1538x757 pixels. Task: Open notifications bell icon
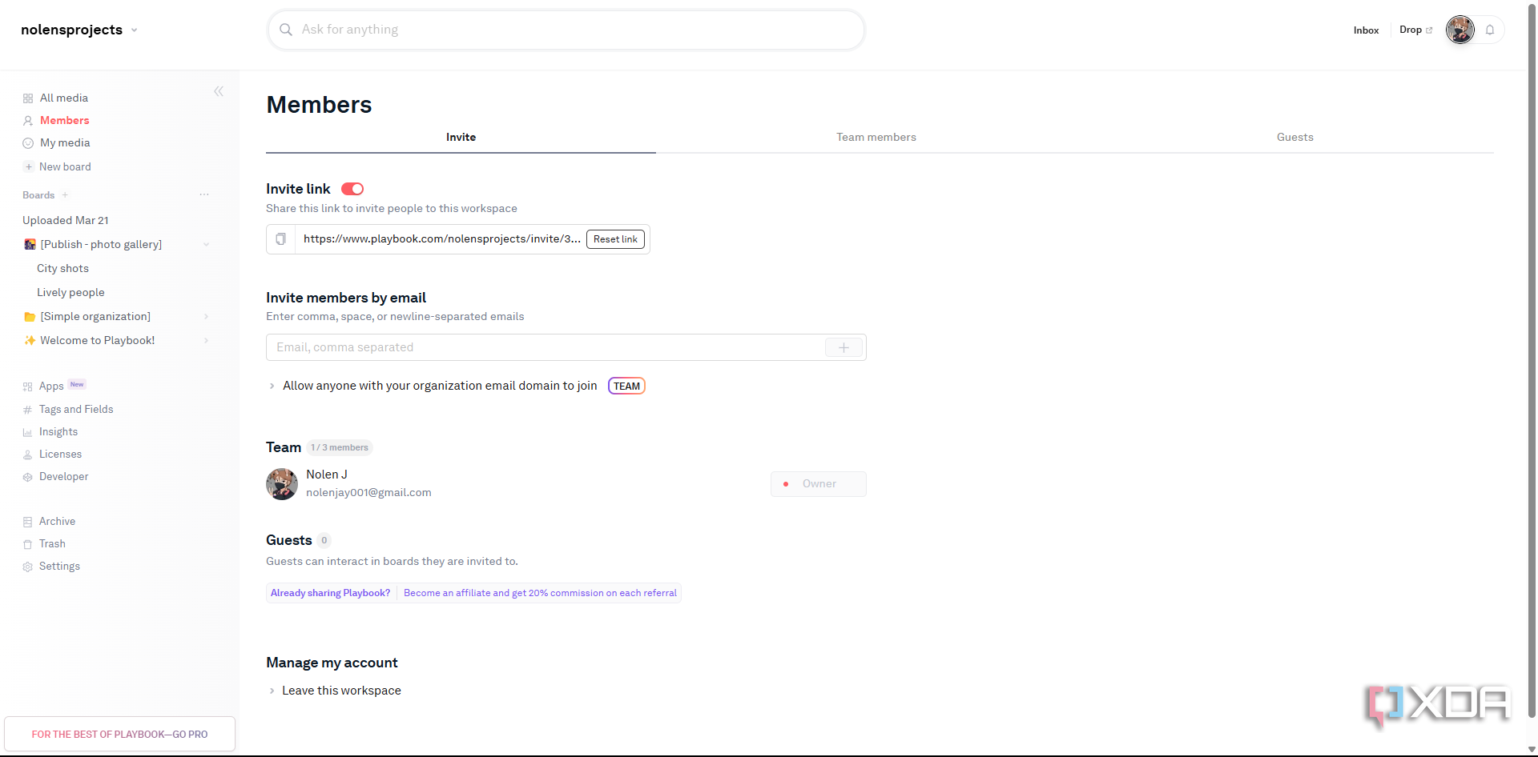(1490, 30)
